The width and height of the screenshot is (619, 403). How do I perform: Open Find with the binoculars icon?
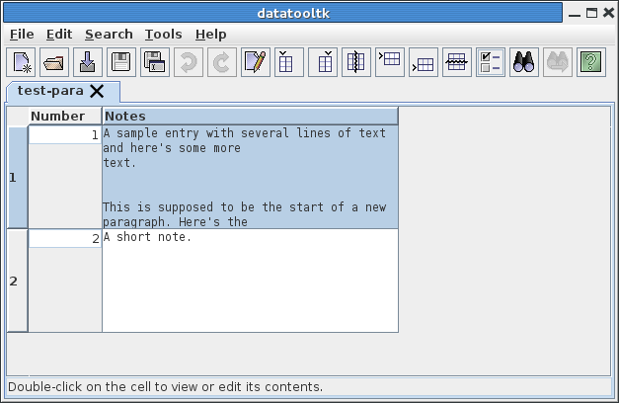click(523, 62)
